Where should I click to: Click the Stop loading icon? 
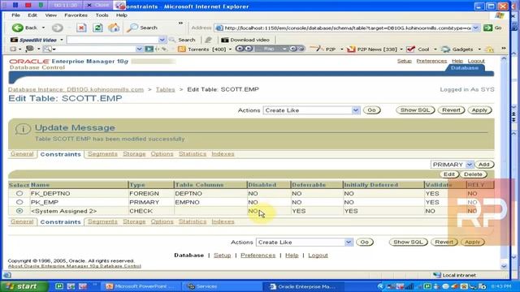[x=81, y=28]
